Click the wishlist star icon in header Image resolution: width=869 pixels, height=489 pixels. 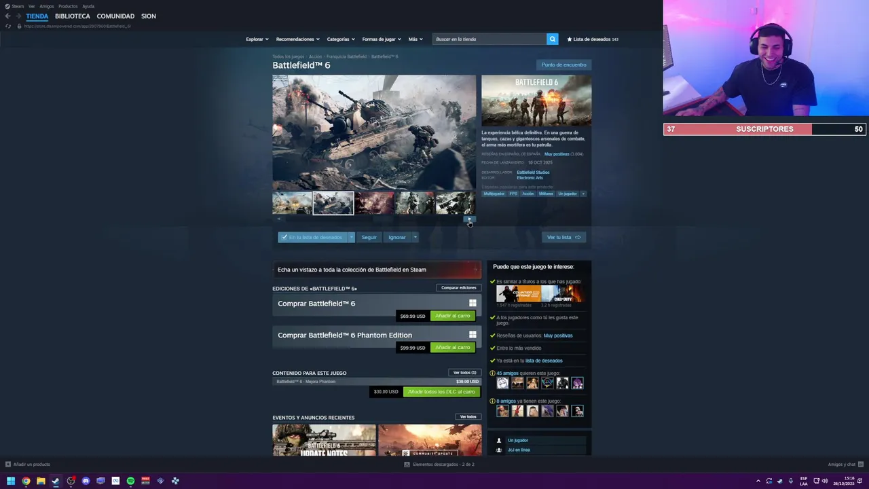coord(570,39)
